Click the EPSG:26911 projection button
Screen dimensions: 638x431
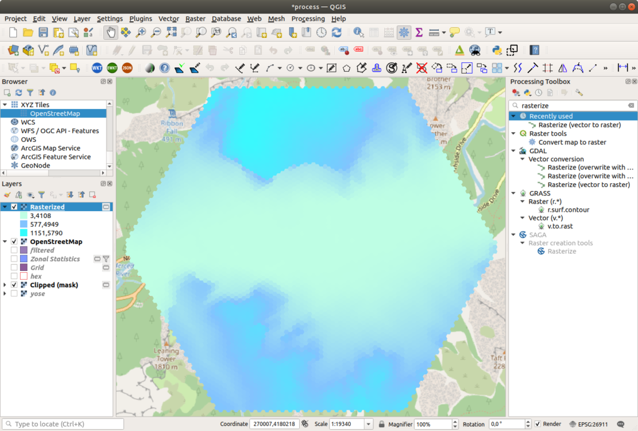[592, 424]
